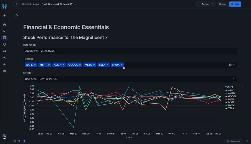
Task: Click the Share button
Action: 222,4
